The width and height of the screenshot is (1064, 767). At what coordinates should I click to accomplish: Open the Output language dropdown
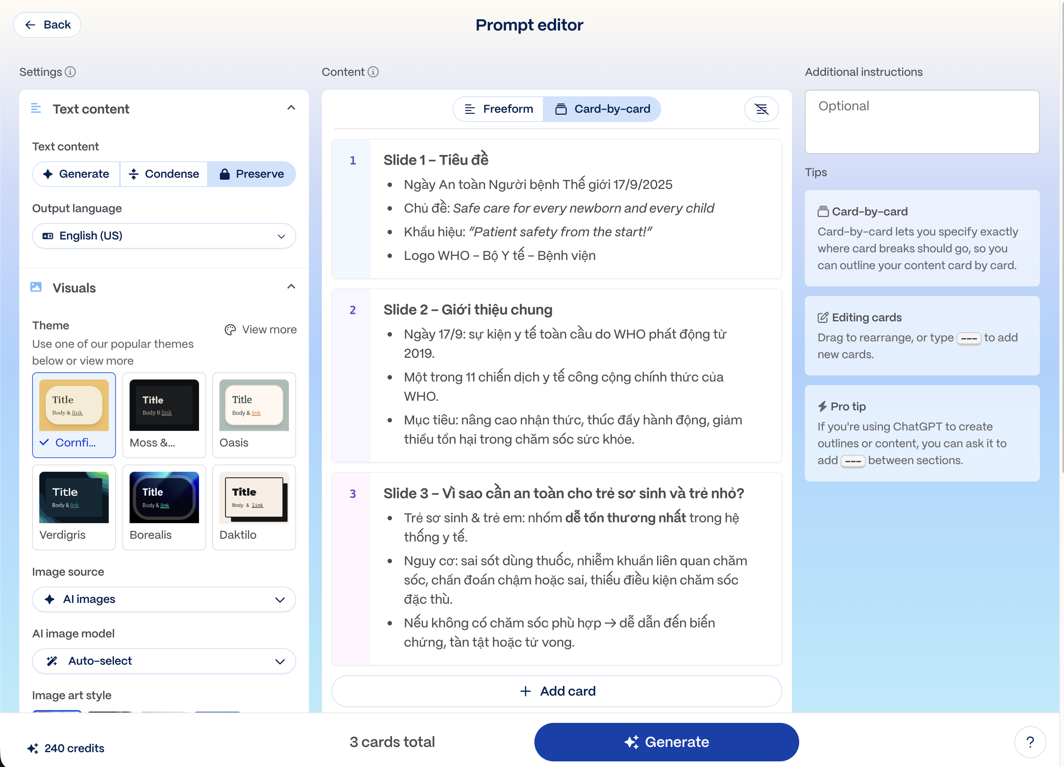point(164,236)
